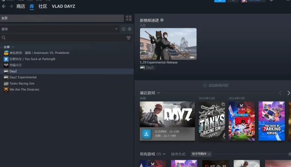Click the blue DayZ download button

(x=146, y=134)
